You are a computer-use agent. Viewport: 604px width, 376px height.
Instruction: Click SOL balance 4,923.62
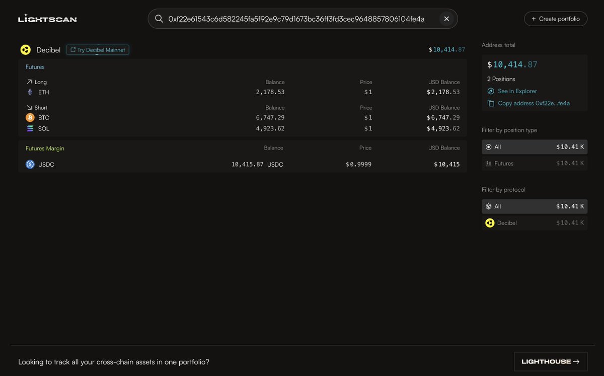point(270,128)
